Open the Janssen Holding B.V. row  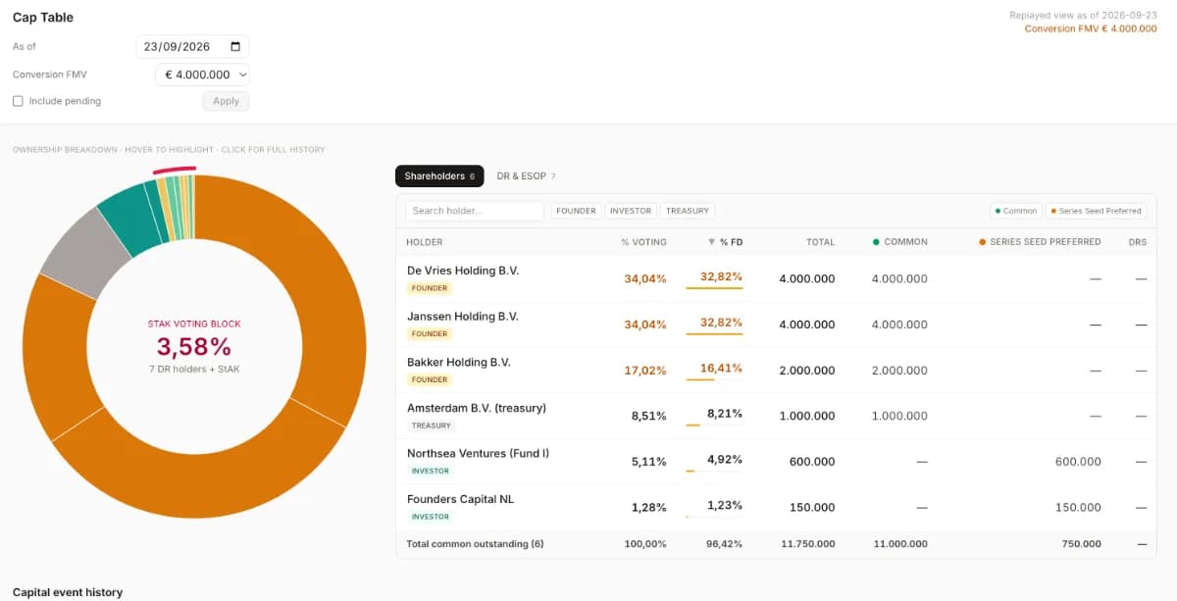click(x=777, y=325)
